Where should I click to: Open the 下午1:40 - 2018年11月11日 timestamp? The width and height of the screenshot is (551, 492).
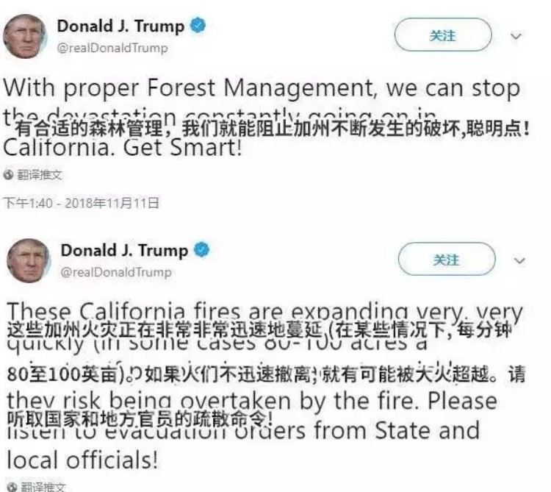pyautogui.click(x=81, y=203)
